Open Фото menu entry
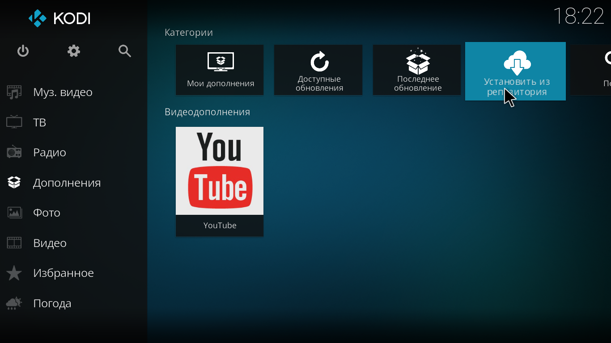 tap(47, 213)
